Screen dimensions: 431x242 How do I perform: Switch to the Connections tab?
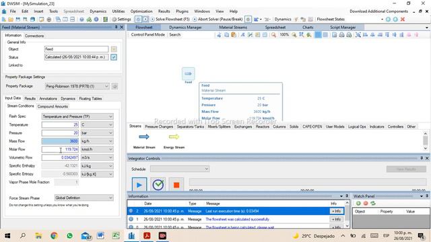(x=34, y=36)
